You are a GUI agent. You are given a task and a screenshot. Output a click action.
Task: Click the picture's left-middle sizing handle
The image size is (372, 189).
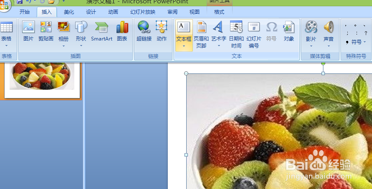pyautogui.click(x=186, y=155)
